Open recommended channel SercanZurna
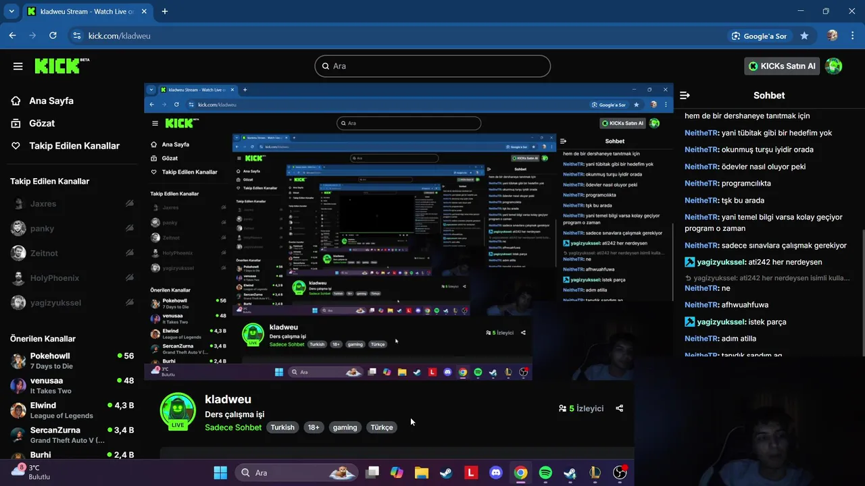Viewport: 865px width, 486px height. click(72, 435)
